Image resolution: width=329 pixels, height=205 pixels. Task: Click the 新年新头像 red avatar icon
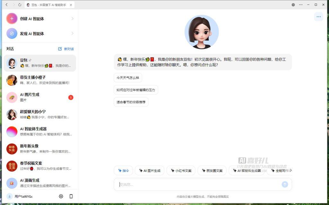[12, 149]
